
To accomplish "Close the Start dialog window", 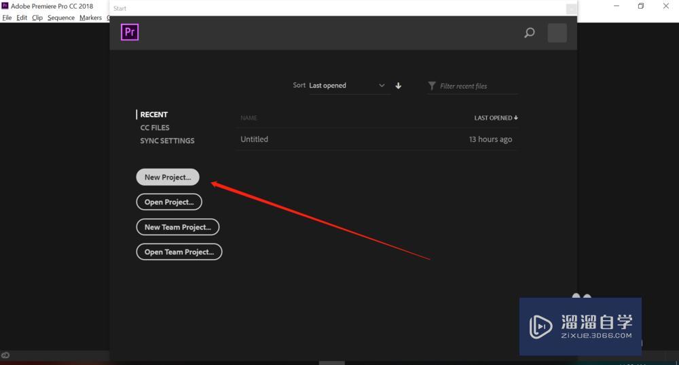I will click(571, 9).
